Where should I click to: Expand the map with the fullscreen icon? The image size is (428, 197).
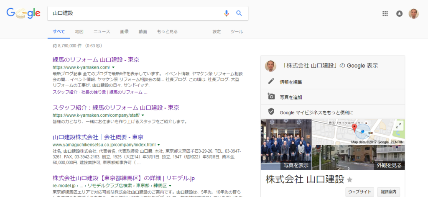click(x=398, y=125)
